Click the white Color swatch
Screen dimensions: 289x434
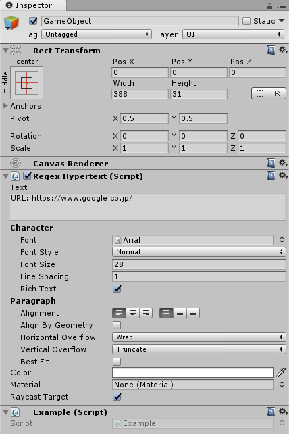(x=193, y=372)
